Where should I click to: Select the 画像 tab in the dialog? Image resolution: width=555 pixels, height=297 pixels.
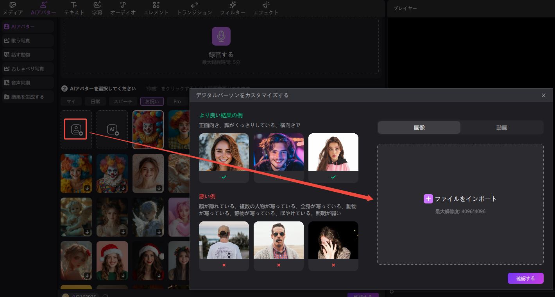point(419,127)
